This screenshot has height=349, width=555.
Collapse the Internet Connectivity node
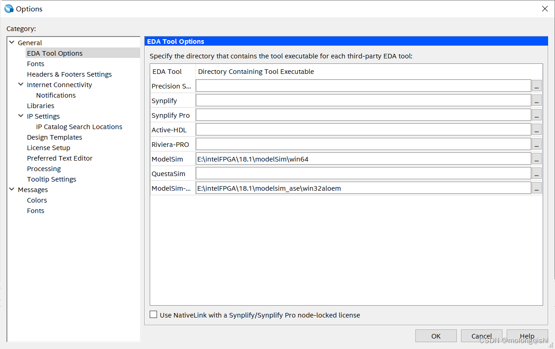point(21,84)
